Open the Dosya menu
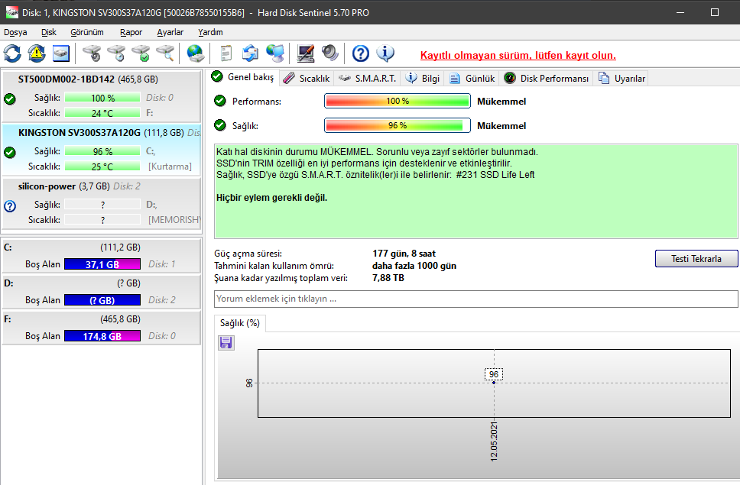Screen dimensions: 740x485 [x=15, y=32]
